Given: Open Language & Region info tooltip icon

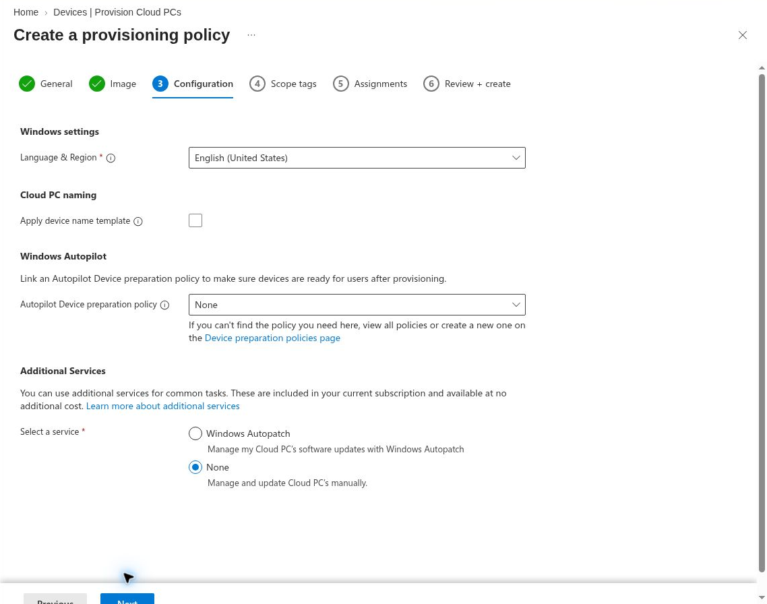Looking at the screenshot, I should pos(111,158).
